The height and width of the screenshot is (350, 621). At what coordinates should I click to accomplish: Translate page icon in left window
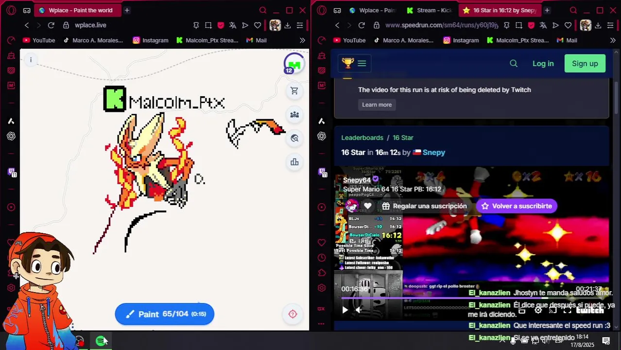tap(232, 25)
